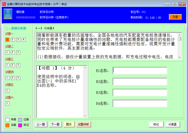
Task: Focus the E3名称 text box
Action: pos(140,93)
